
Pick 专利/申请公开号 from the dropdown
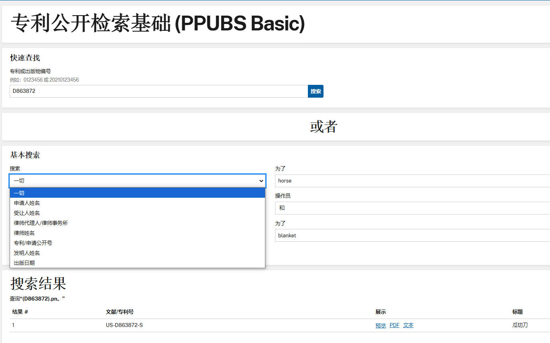click(137, 243)
